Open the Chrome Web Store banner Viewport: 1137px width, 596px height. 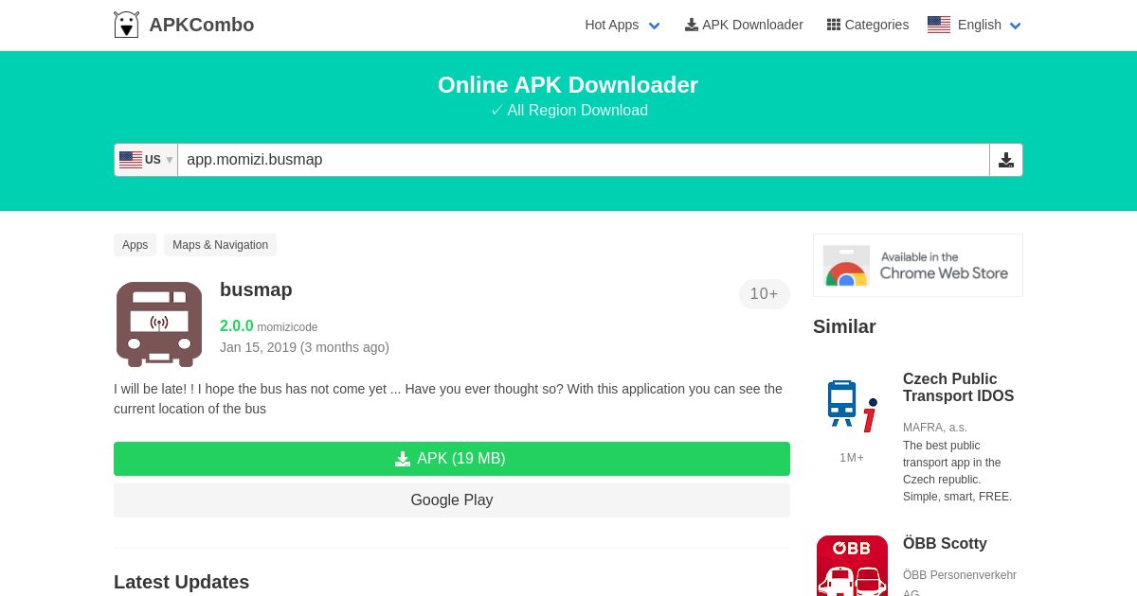coord(918,266)
